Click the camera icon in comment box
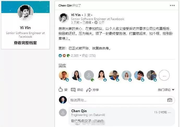This screenshot has width=180, height=127. (x=170, y=100)
